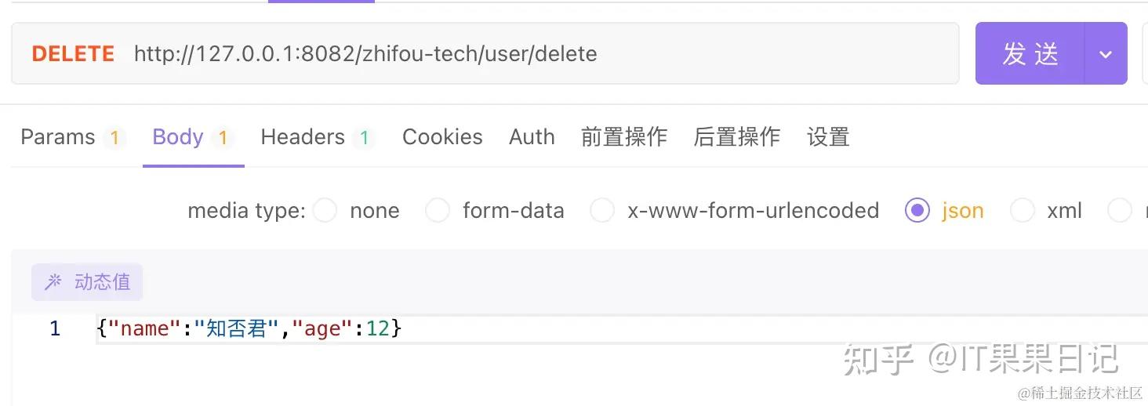Click the 动态值 dynamic value button
1148x406 pixels.
coord(87,282)
